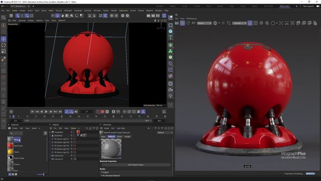
Task: Click the tag icon in side palette
Action: (x=171, y=63)
